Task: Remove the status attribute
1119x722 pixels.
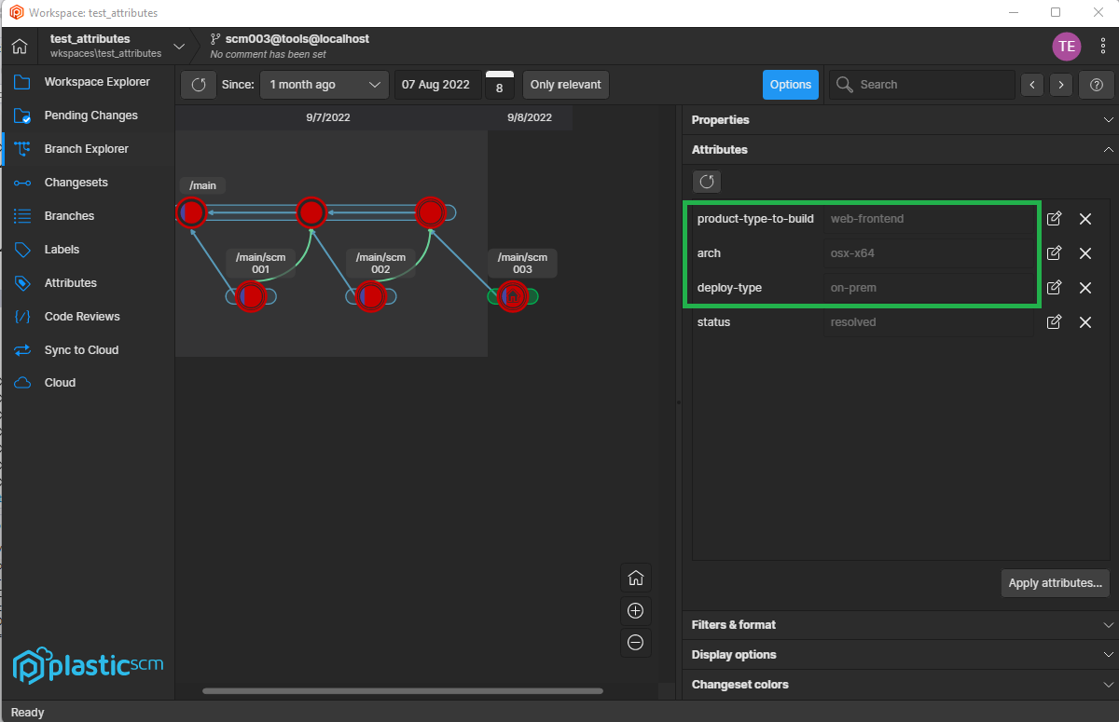Action: pyautogui.click(x=1085, y=321)
